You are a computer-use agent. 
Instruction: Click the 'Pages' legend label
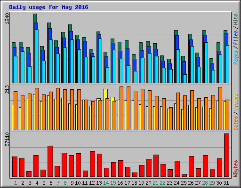click(236, 57)
